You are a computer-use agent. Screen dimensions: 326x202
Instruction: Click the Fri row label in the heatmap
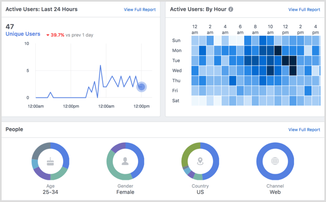point(175,91)
